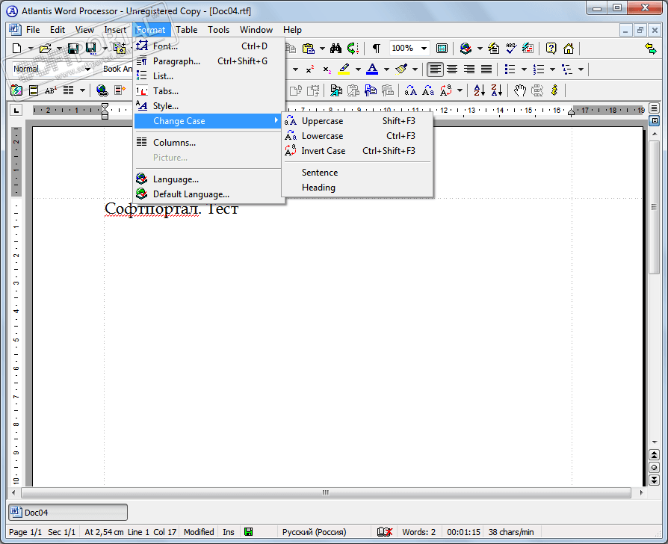Image resolution: width=668 pixels, height=544 pixels.
Task: Expand the Open file dropdown arrow
Action: [x=59, y=49]
